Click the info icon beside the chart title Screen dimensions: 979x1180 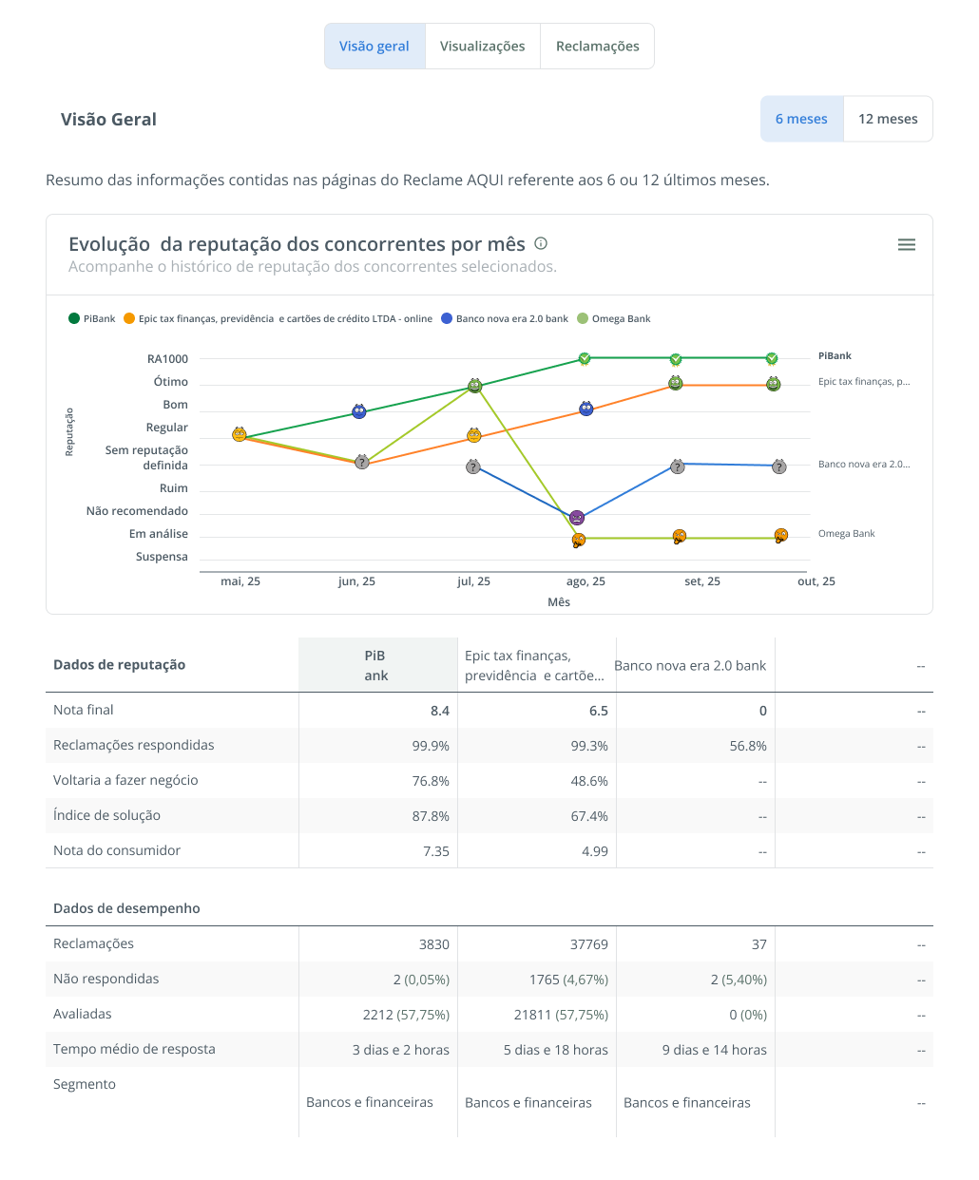tap(541, 243)
